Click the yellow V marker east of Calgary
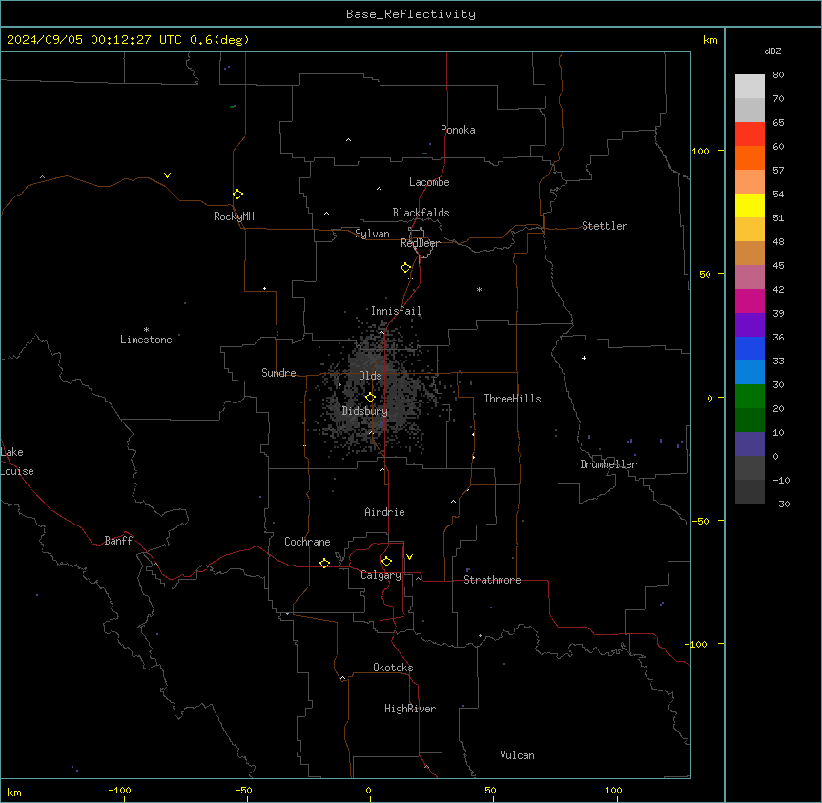The image size is (822, 803). click(x=409, y=557)
